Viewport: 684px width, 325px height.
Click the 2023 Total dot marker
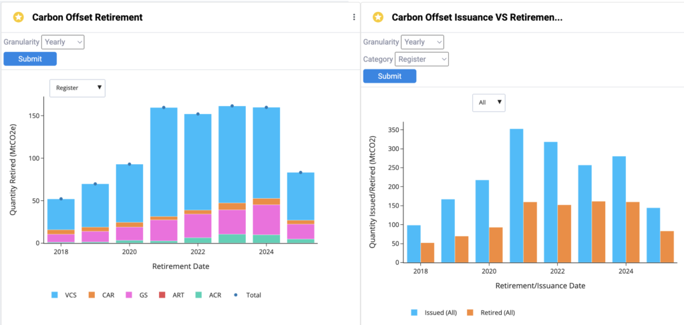click(x=232, y=106)
